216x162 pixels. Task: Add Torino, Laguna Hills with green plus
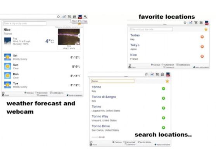coord(164,108)
